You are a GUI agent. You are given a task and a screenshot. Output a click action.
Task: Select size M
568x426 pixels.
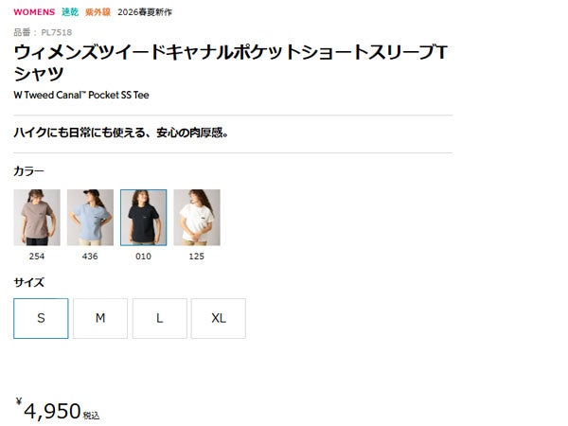coord(100,318)
